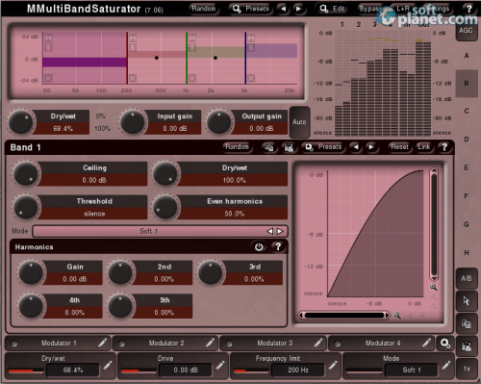Click the global Dry/wet knob

coord(20,122)
